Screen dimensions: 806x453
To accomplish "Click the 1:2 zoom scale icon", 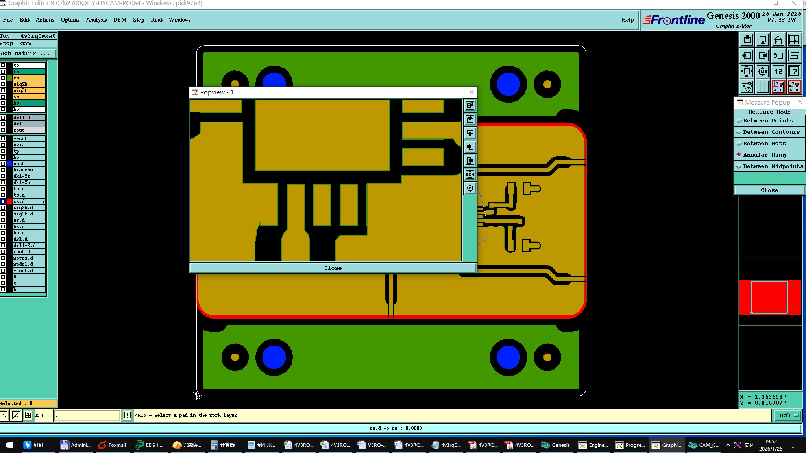I will tap(778, 72).
